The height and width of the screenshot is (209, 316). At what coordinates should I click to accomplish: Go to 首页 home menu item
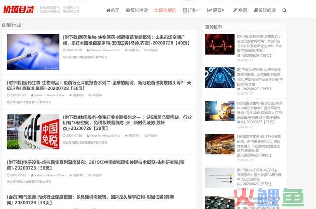pyautogui.click(x=113, y=10)
